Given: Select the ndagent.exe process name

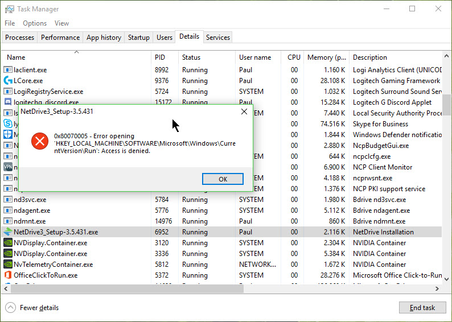Looking at the screenshot, I should coord(32,210).
